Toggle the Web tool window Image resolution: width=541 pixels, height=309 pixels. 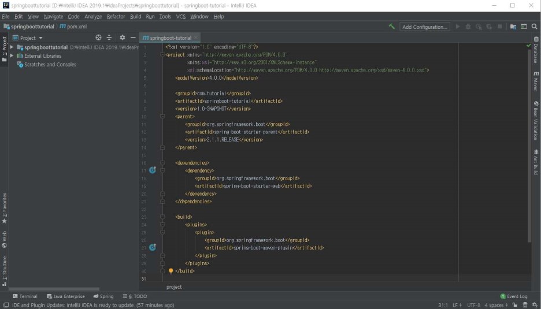[4, 240]
